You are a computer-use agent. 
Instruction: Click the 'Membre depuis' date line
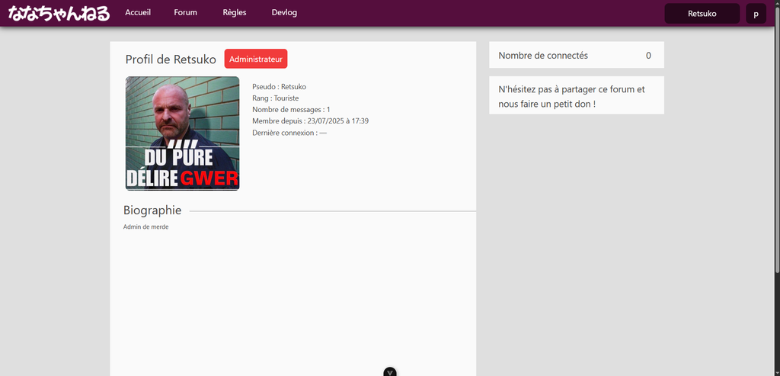[x=310, y=121]
